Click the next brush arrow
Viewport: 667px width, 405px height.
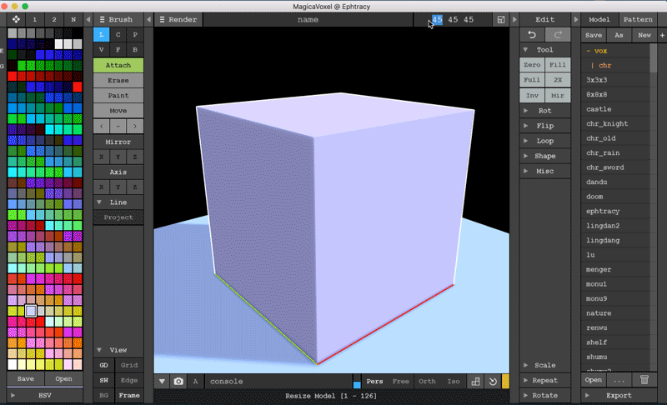[x=135, y=126]
